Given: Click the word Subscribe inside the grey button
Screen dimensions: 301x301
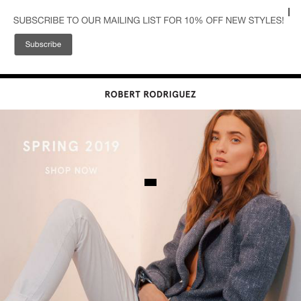Looking at the screenshot, I should point(43,45).
